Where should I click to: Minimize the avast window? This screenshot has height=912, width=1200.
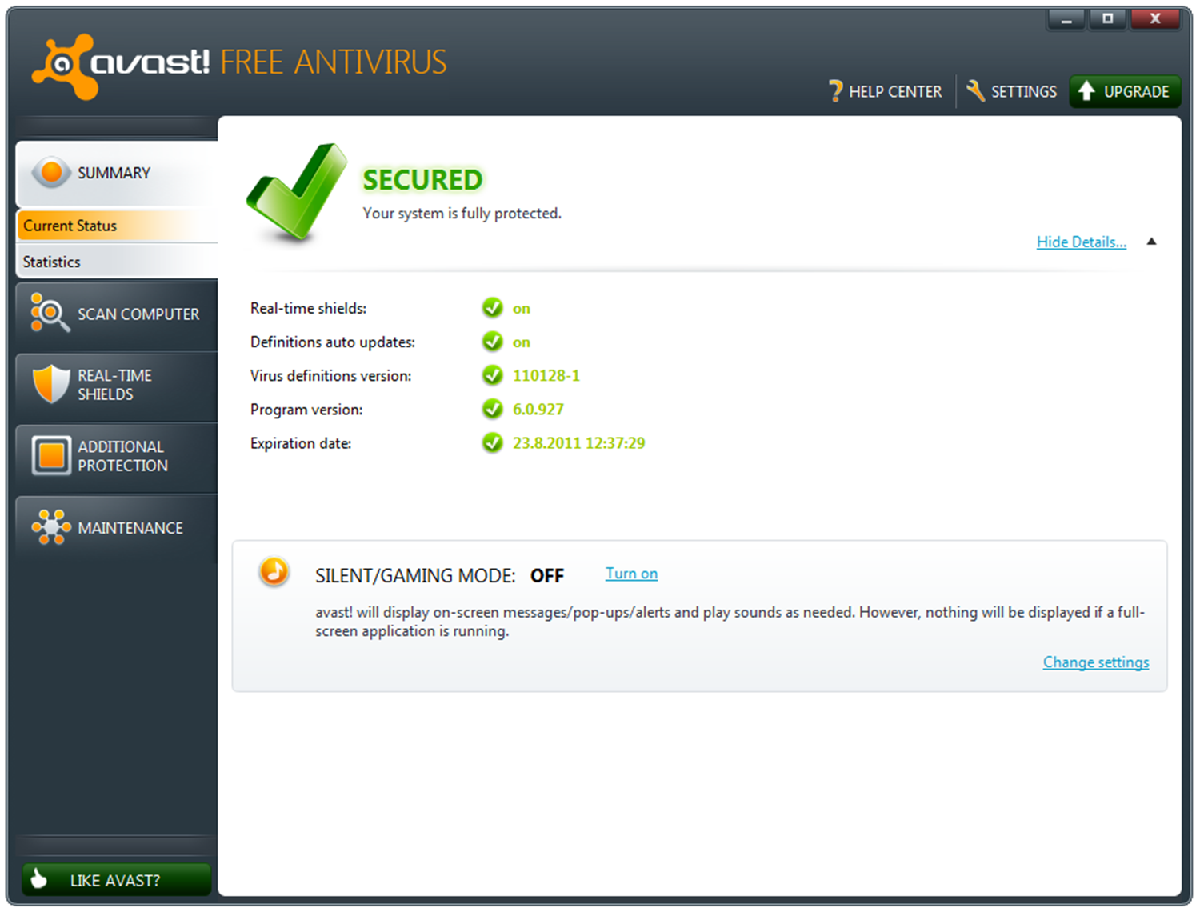(x=1066, y=19)
